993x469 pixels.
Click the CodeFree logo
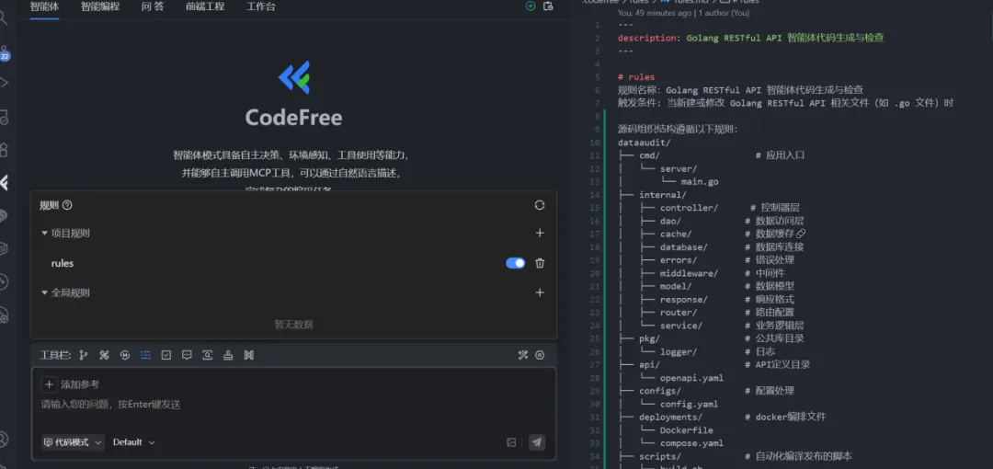click(x=294, y=77)
